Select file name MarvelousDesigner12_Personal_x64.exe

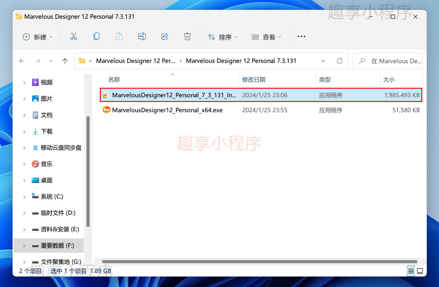(x=167, y=110)
